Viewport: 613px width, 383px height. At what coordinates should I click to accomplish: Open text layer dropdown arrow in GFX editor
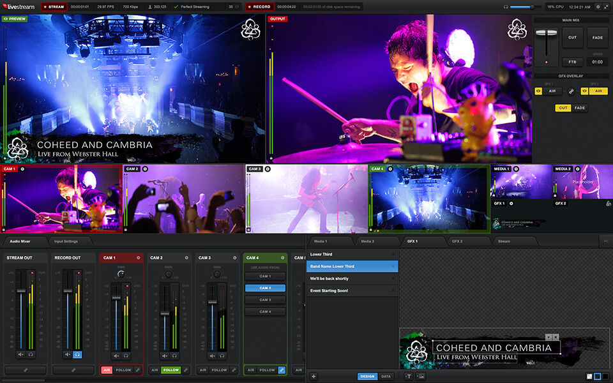549,337
